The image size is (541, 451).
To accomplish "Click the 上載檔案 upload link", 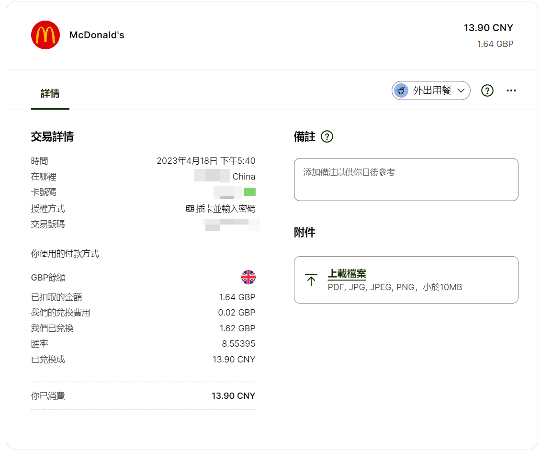I will pyautogui.click(x=347, y=274).
